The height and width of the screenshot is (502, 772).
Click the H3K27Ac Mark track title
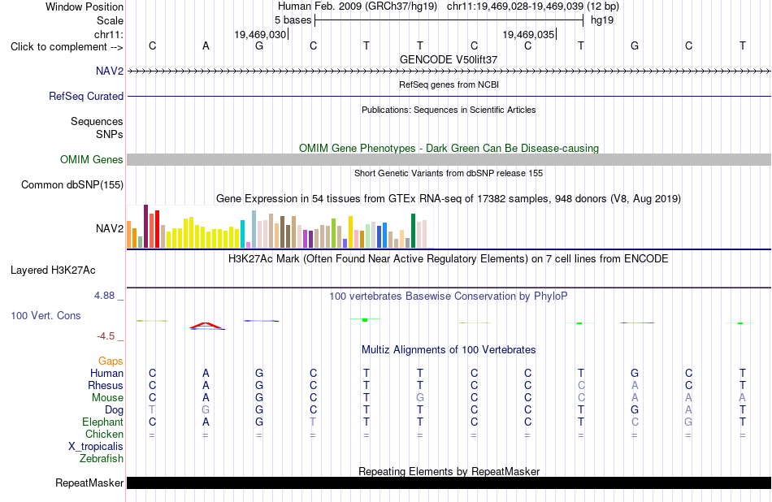click(x=449, y=259)
